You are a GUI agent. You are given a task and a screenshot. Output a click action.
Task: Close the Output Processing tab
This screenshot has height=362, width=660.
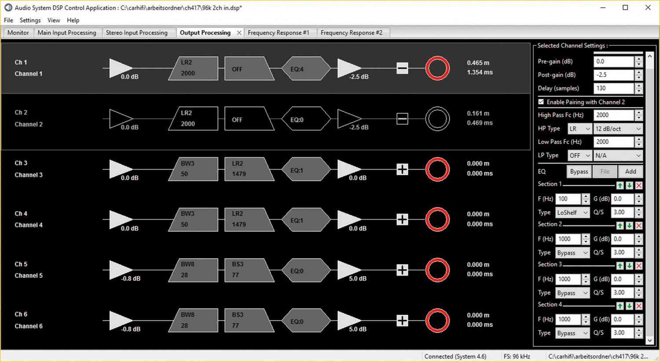point(239,33)
